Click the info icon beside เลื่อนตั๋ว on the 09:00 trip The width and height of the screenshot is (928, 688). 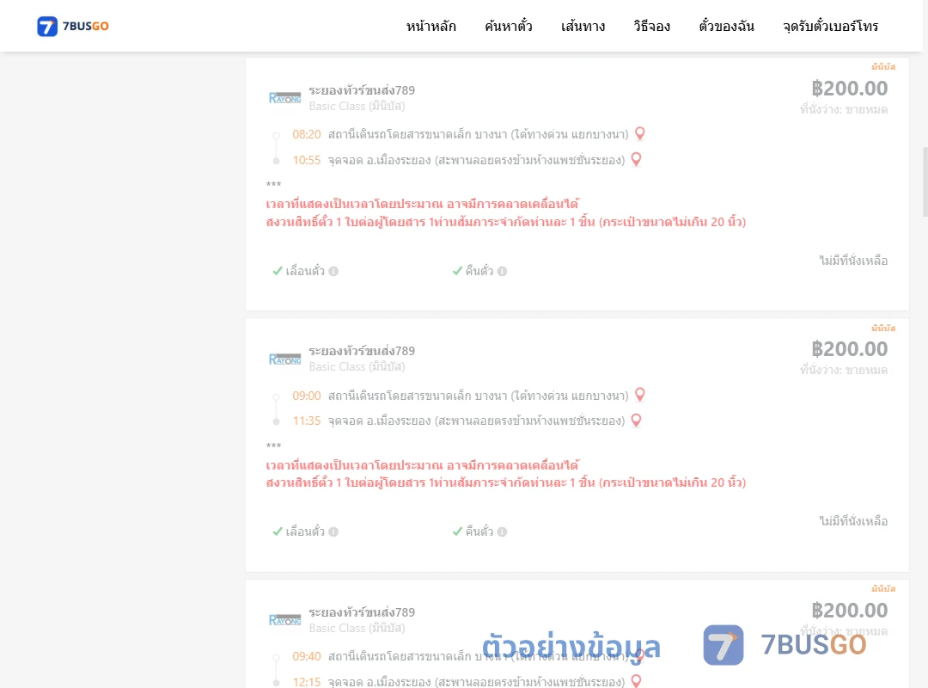(x=333, y=532)
